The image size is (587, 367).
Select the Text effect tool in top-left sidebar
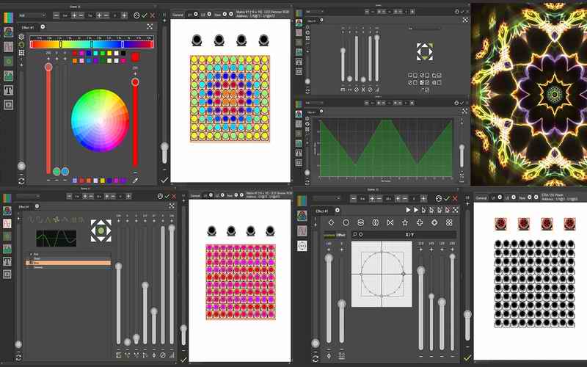pyautogui.click(x=8, y=90)
